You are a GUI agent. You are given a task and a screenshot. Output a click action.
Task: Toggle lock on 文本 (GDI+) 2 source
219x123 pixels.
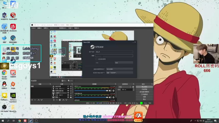tap(71, 89)
